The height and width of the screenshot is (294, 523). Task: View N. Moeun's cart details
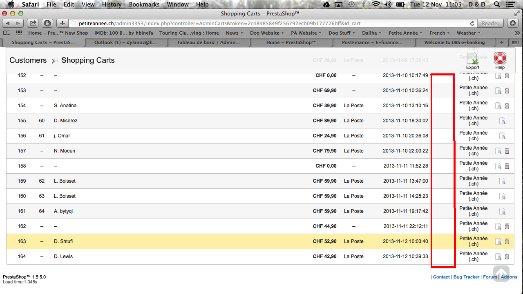tap(498, 151)
